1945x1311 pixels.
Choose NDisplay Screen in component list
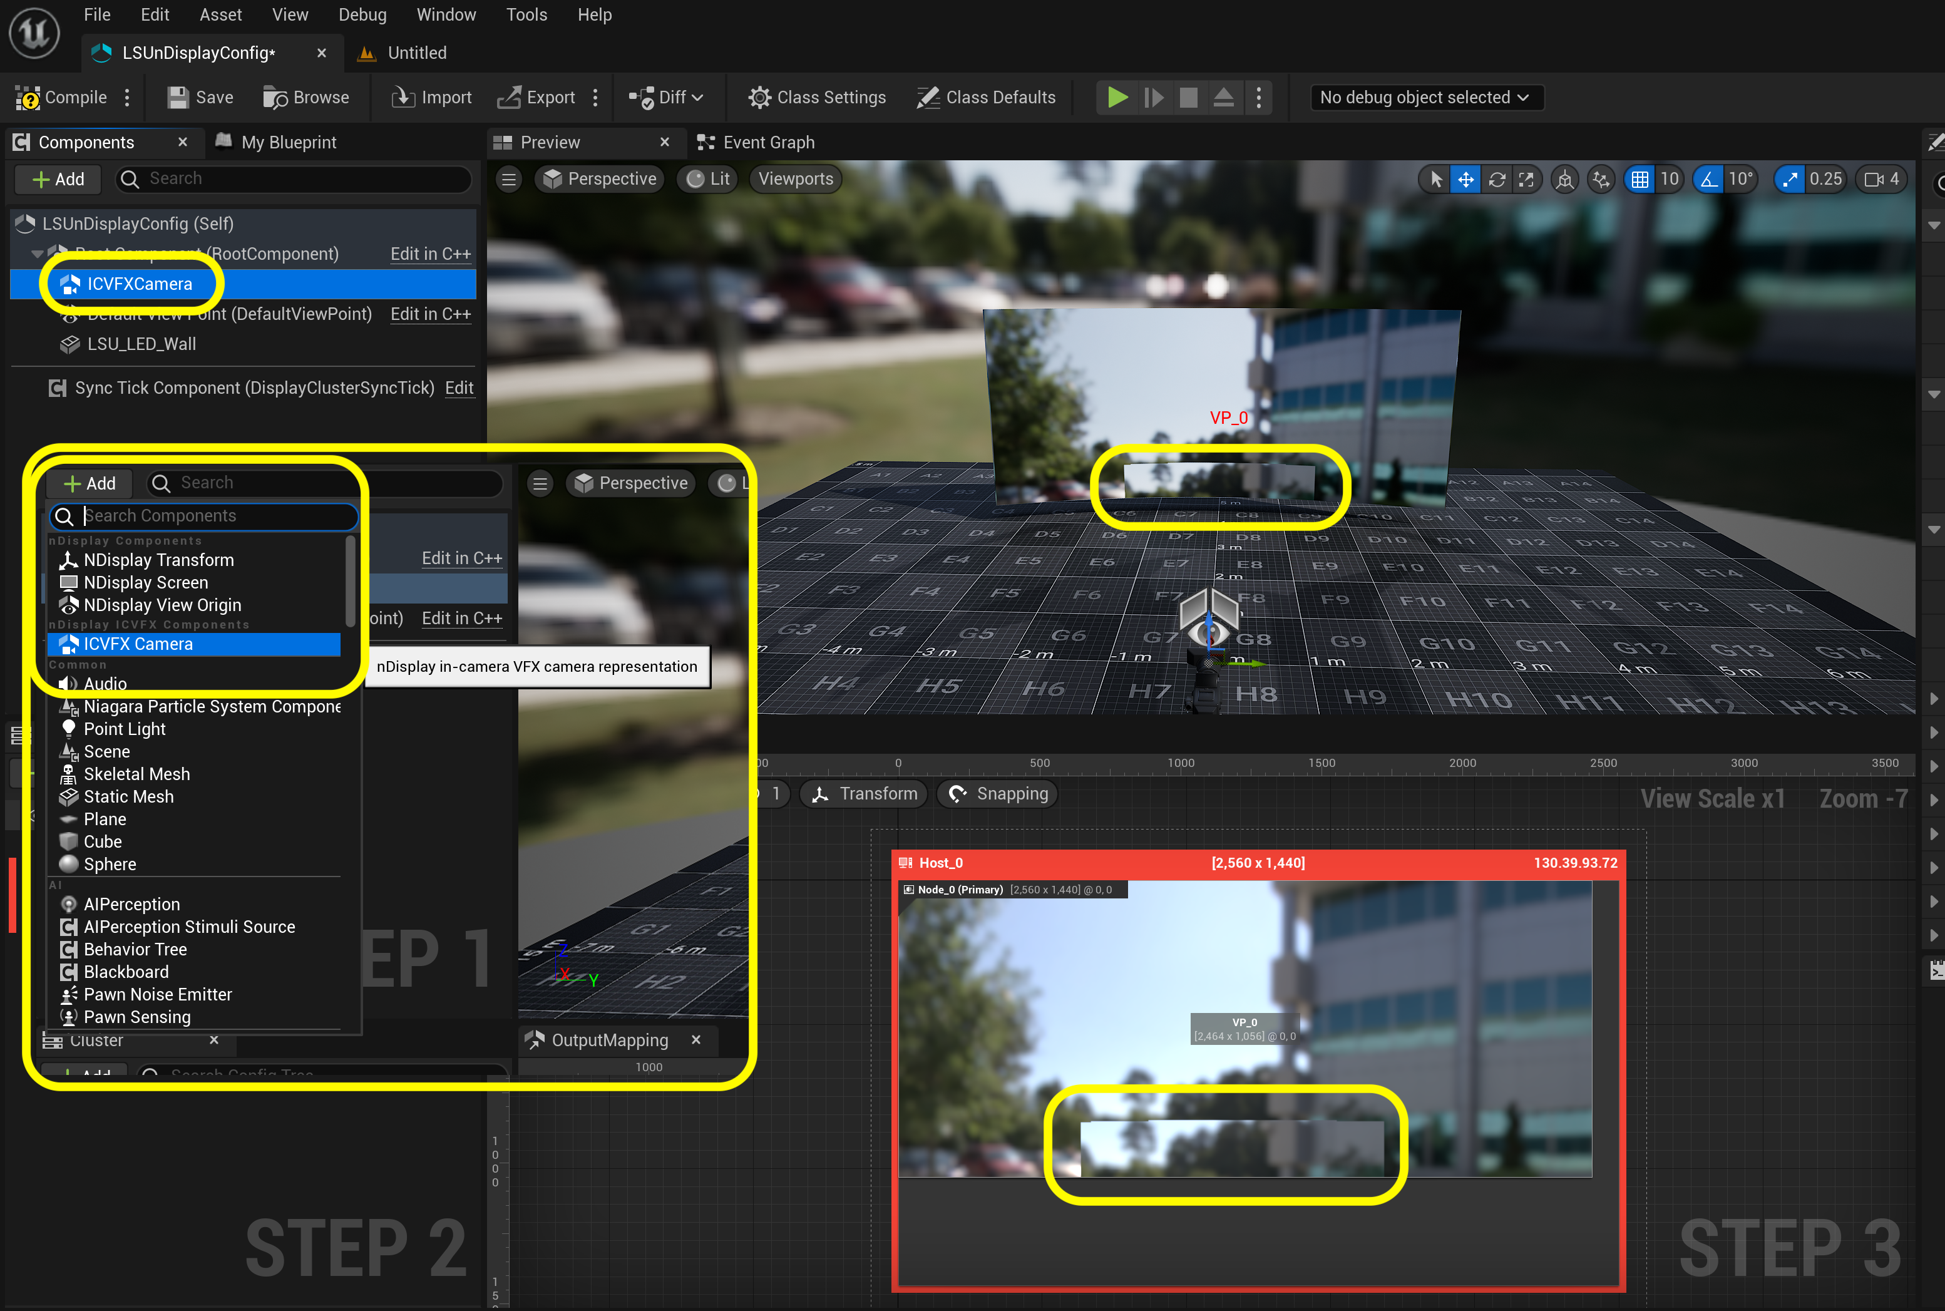[145, 583]
